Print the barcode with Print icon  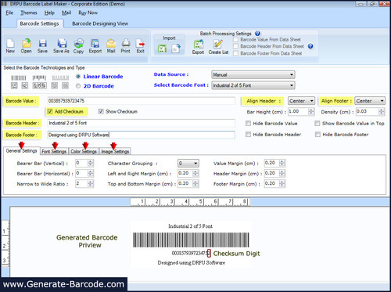tap(126, 45)
